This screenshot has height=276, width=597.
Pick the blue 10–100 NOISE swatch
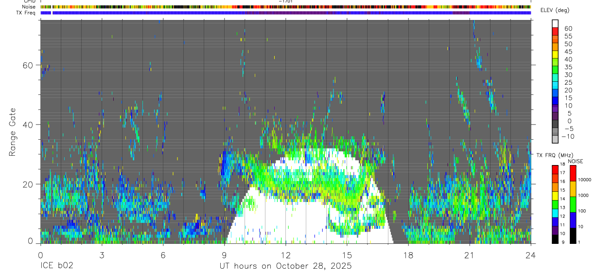[573, 219]
